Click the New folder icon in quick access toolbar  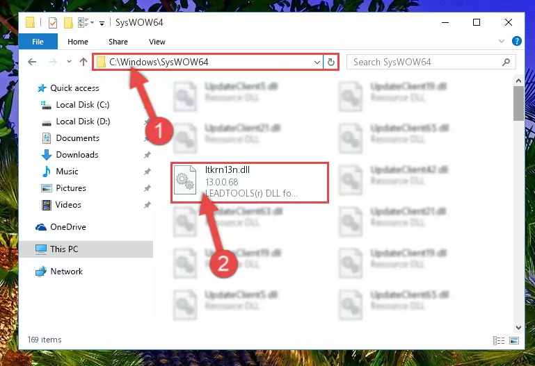(68, 23)
